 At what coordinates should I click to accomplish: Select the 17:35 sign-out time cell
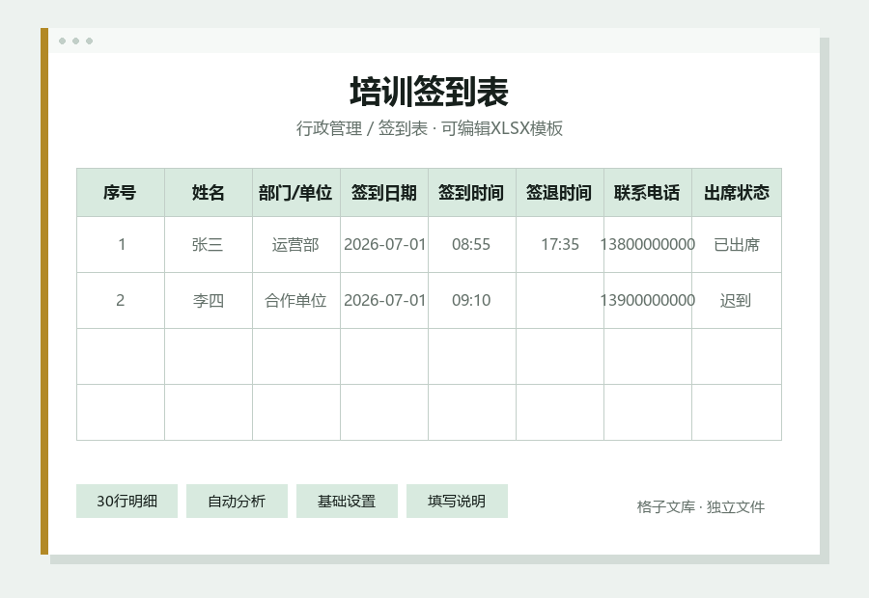coord(560,245)
